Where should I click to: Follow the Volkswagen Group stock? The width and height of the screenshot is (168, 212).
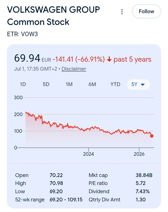(146, 11)
